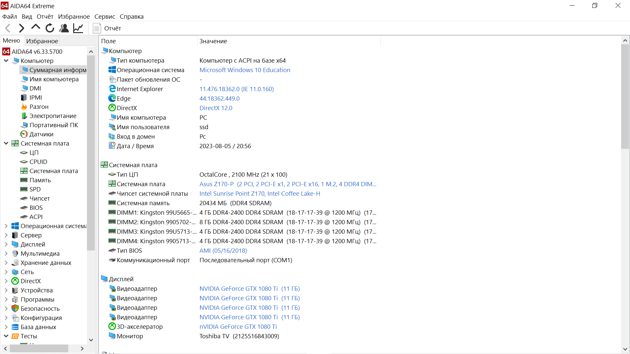This screenshot has width=630, height=354.
Task: Click the Отчёт report toolbar button
Action: 107,29
